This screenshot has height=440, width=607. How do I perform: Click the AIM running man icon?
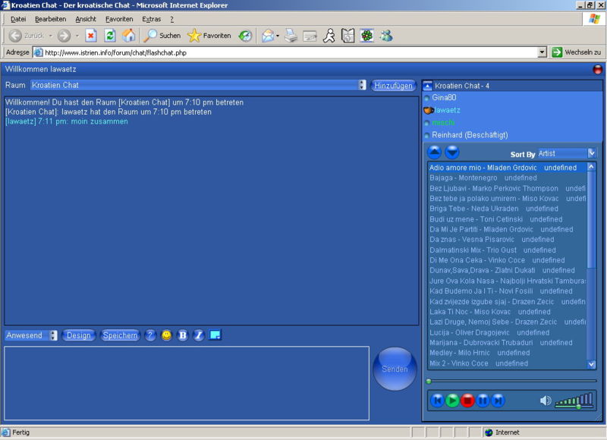coord(329,36)
